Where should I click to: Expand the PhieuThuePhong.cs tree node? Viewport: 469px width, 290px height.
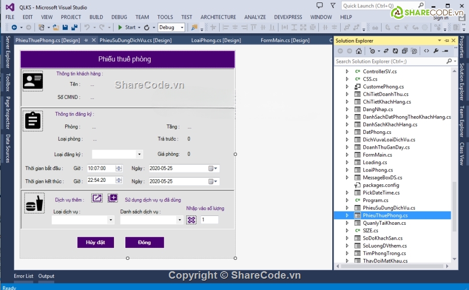tap(347, 215)
